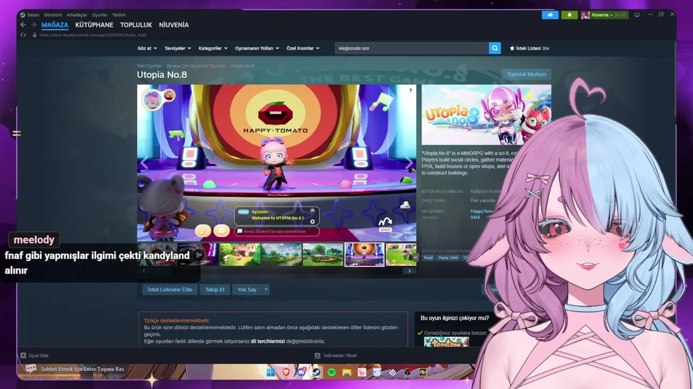Click the İndirmeleri Yönet label
This screenshot has height=389, width=693.
tap(340, 356)
